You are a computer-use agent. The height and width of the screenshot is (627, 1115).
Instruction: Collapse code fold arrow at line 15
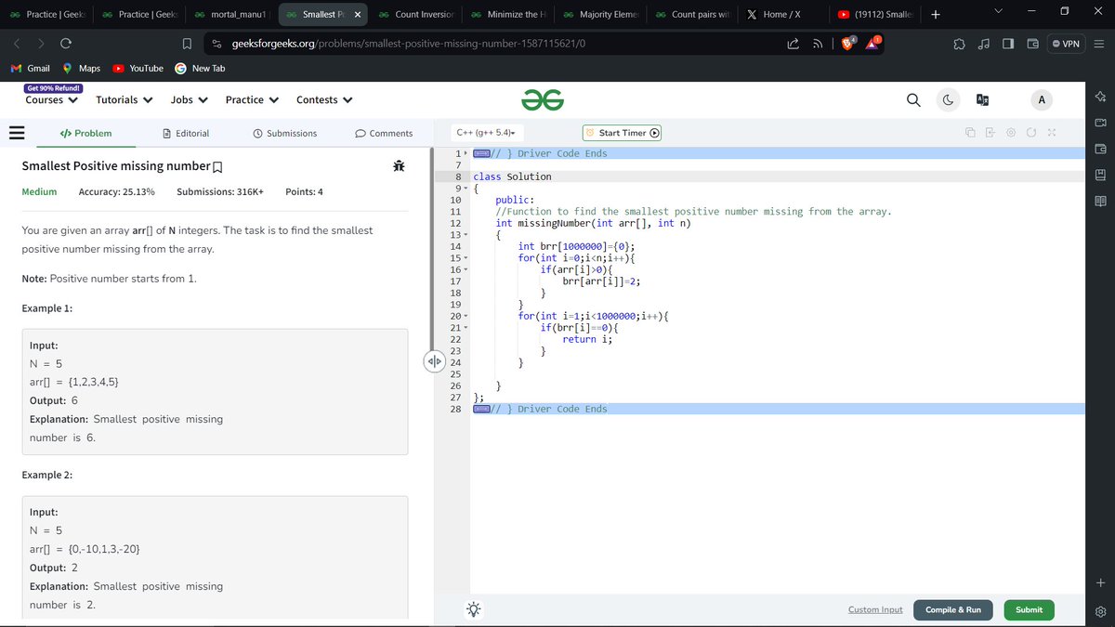pyautogui.click(x=466, y=258)
